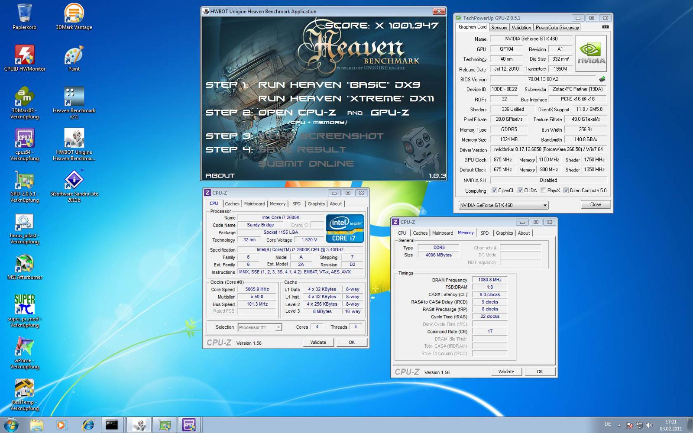
Task: Click the NVIDIA logo in GPU-Z
Action: coord(591,53)
